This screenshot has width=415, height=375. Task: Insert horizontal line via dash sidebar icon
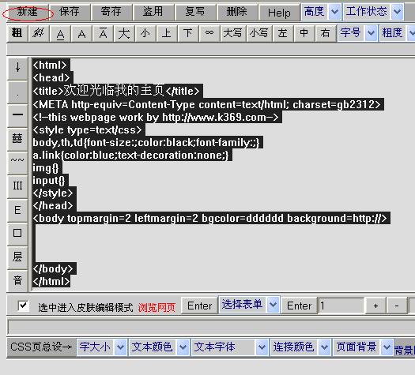[x=17, y=115]
